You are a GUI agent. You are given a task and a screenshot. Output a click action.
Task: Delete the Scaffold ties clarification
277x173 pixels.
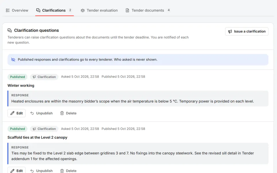pos(68,170)
